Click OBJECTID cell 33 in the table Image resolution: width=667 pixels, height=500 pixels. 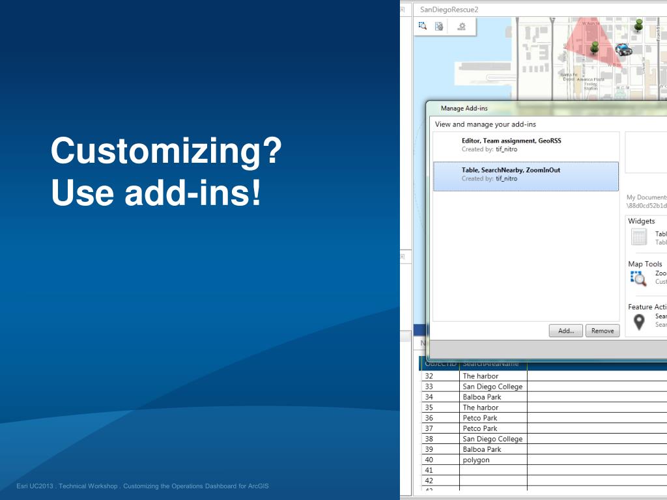440,387
